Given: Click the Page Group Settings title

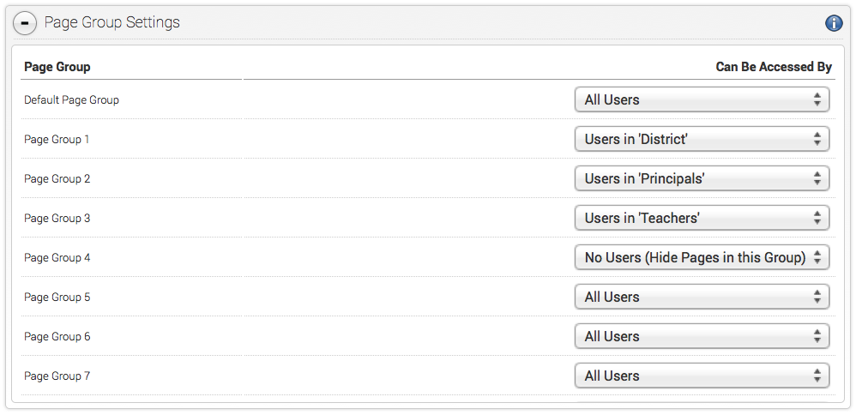Looking at the screenshot, I should point(112,22).
